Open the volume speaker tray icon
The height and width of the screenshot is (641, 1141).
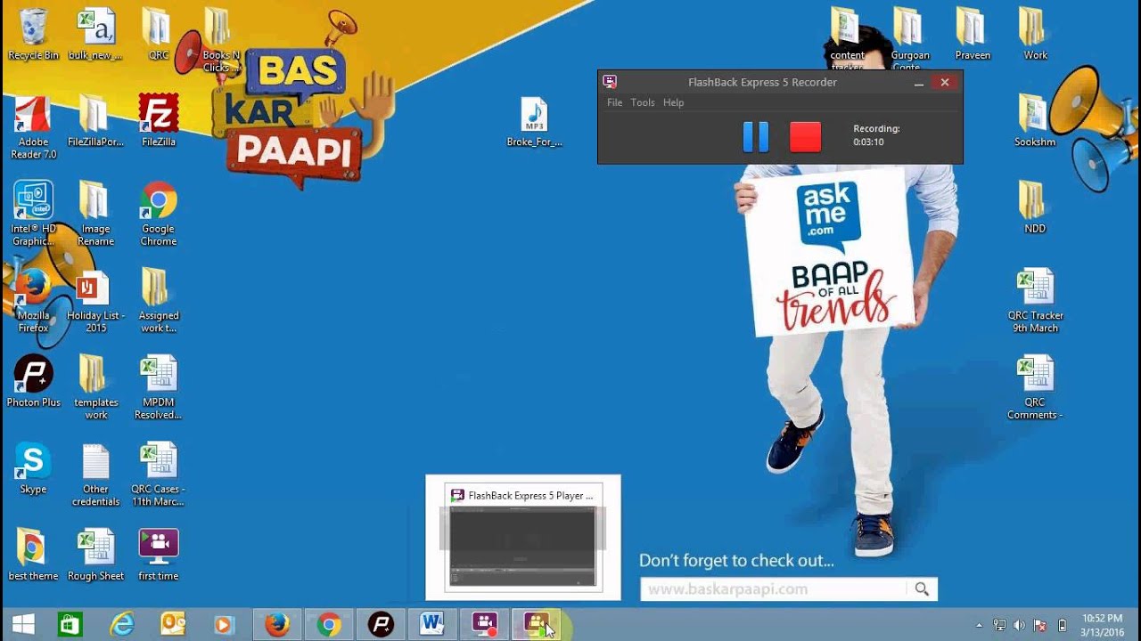pyautogui.click(x=1020, y=625)
